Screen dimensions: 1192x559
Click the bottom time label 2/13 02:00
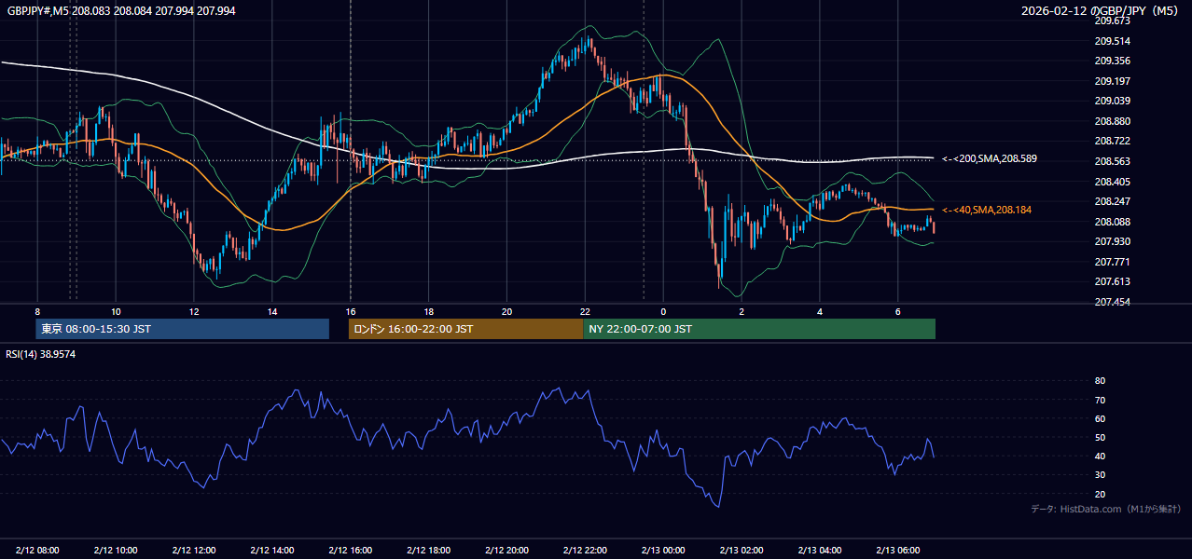[x=742, y=551]
